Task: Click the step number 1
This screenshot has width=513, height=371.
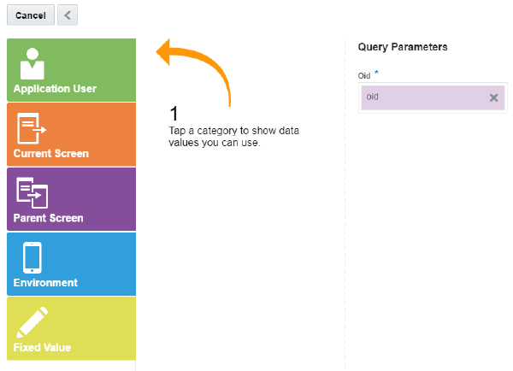Action: 174,114
